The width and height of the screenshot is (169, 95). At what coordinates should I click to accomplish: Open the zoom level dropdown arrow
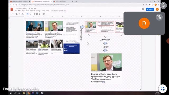click(x=25, y=14)
